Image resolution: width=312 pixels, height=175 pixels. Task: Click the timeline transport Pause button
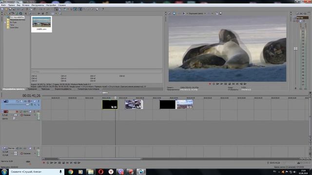pyautogui.click(x=59, y=163)
